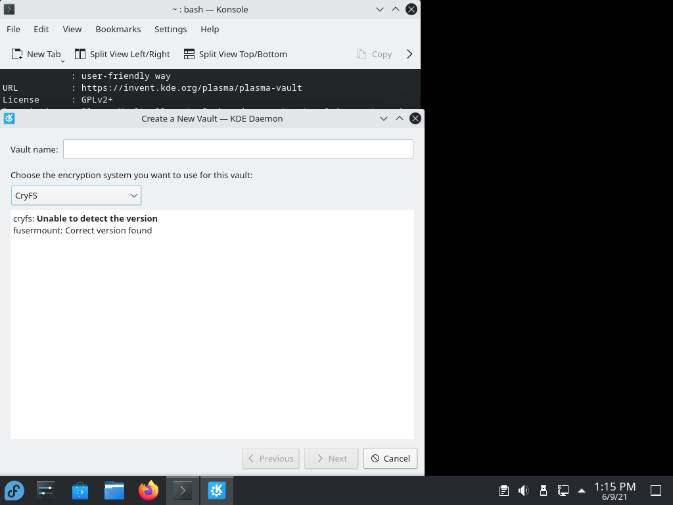673x505 pixels.
Task: Open the Fedora application launcher
Action: [x=14, y=491]
